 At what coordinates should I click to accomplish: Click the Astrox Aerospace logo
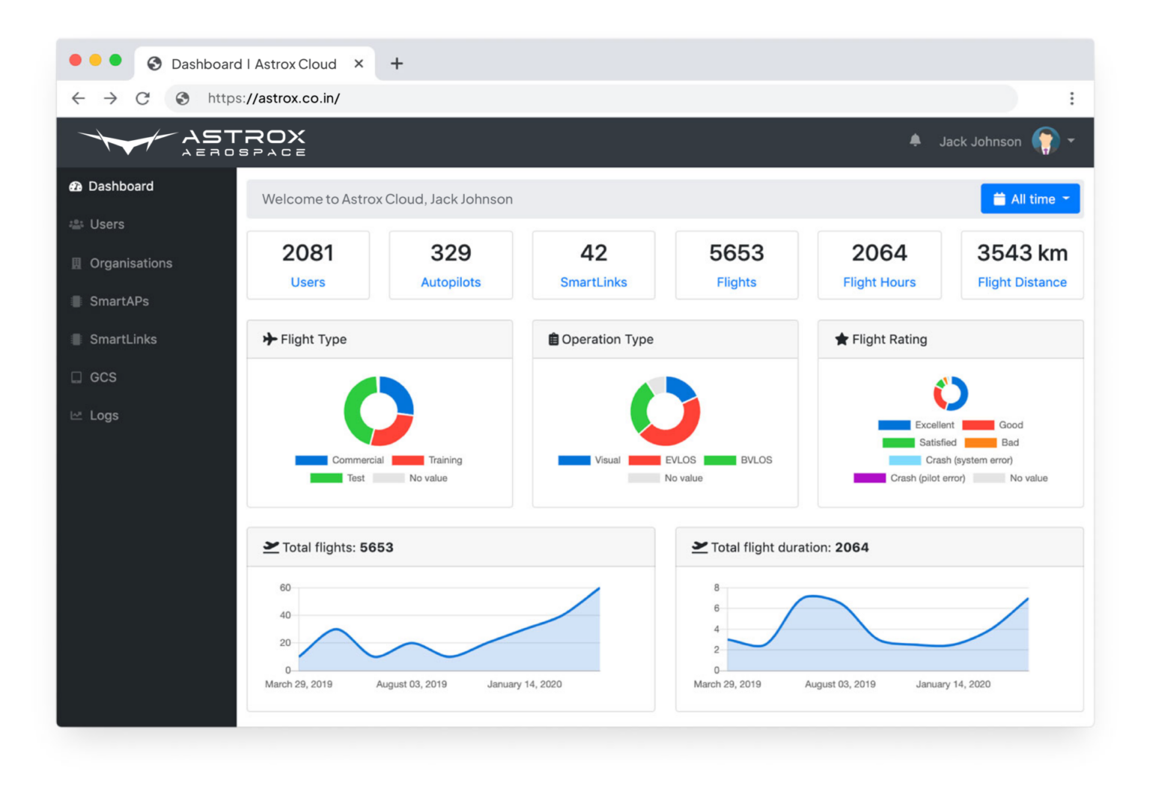tap(192, 141)
